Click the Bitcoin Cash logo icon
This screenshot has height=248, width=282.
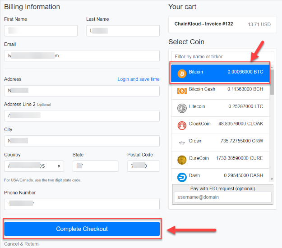(182, 91)
